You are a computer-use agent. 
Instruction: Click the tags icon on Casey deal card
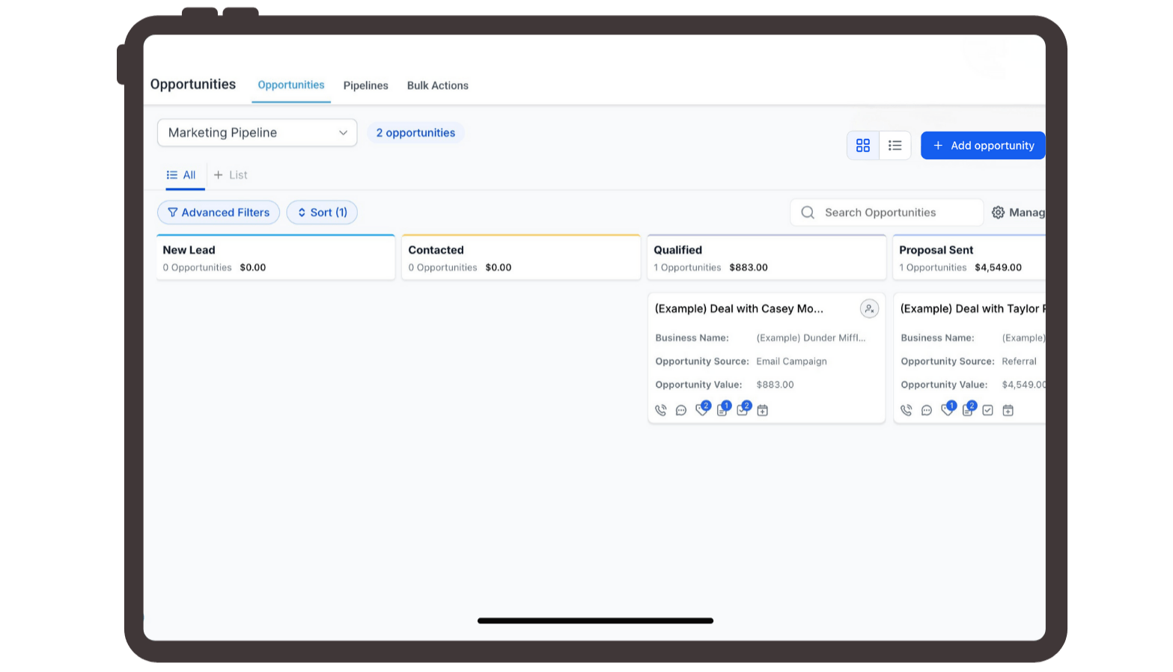(x=701, y=410)
